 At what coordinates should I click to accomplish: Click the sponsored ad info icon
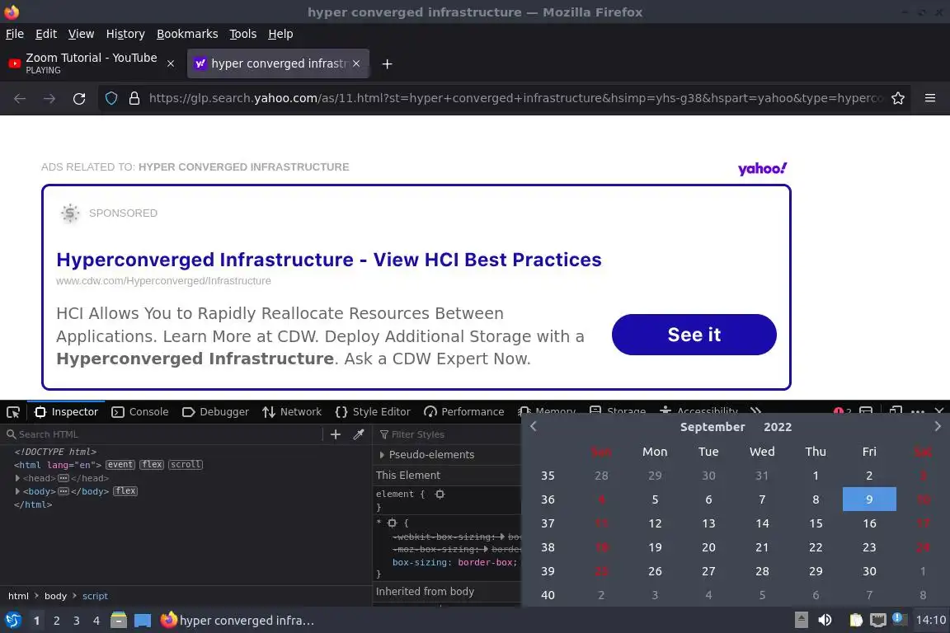(70, 213)
